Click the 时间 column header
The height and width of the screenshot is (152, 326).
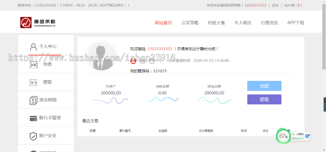click(x=244, y=131)
